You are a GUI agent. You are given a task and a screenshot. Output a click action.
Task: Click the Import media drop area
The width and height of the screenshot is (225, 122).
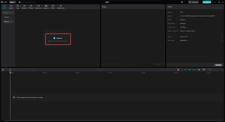[58, 39]
